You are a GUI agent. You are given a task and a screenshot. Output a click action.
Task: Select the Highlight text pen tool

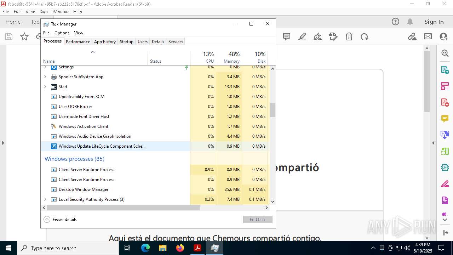pos(302,36)
